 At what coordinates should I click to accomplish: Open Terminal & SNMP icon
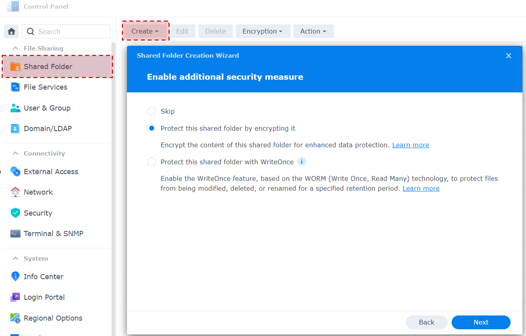pyautogui.click(x=15, y=233)
